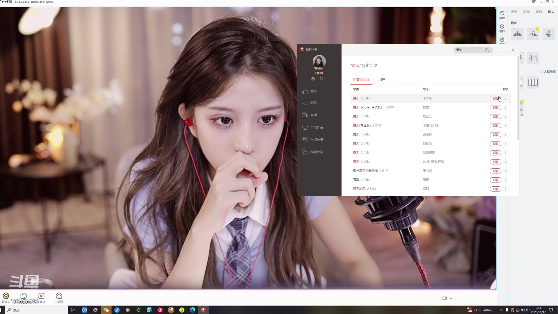Expand the recording options caret

pyautogui.click(x=451, y=298)
